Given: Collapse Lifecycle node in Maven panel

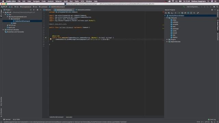Looking at the screenshot, I should click(x=167, y=18).
